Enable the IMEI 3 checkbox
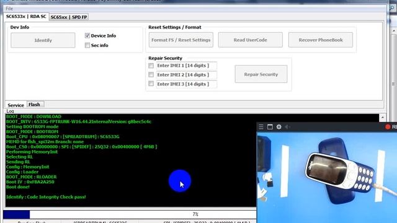Image resolution: width=397 pixels, height=223 pixels. [151, 84]
